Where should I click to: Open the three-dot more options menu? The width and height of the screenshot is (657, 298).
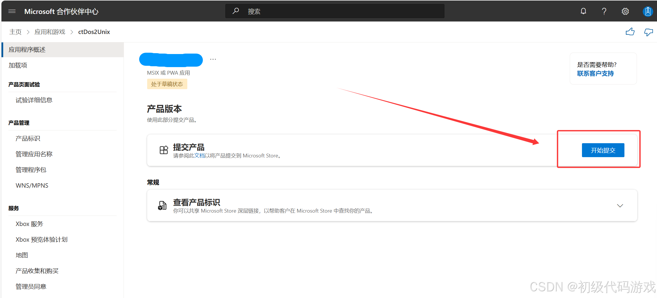[x=213, y=59]
